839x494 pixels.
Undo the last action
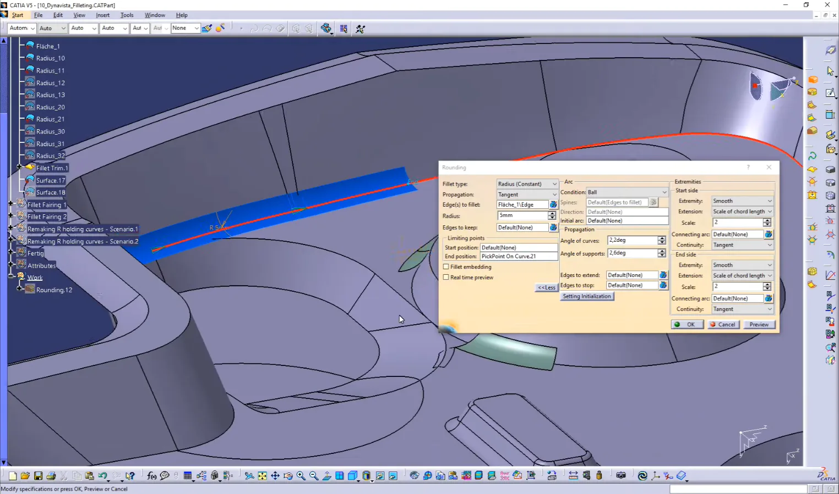point(102,476)
